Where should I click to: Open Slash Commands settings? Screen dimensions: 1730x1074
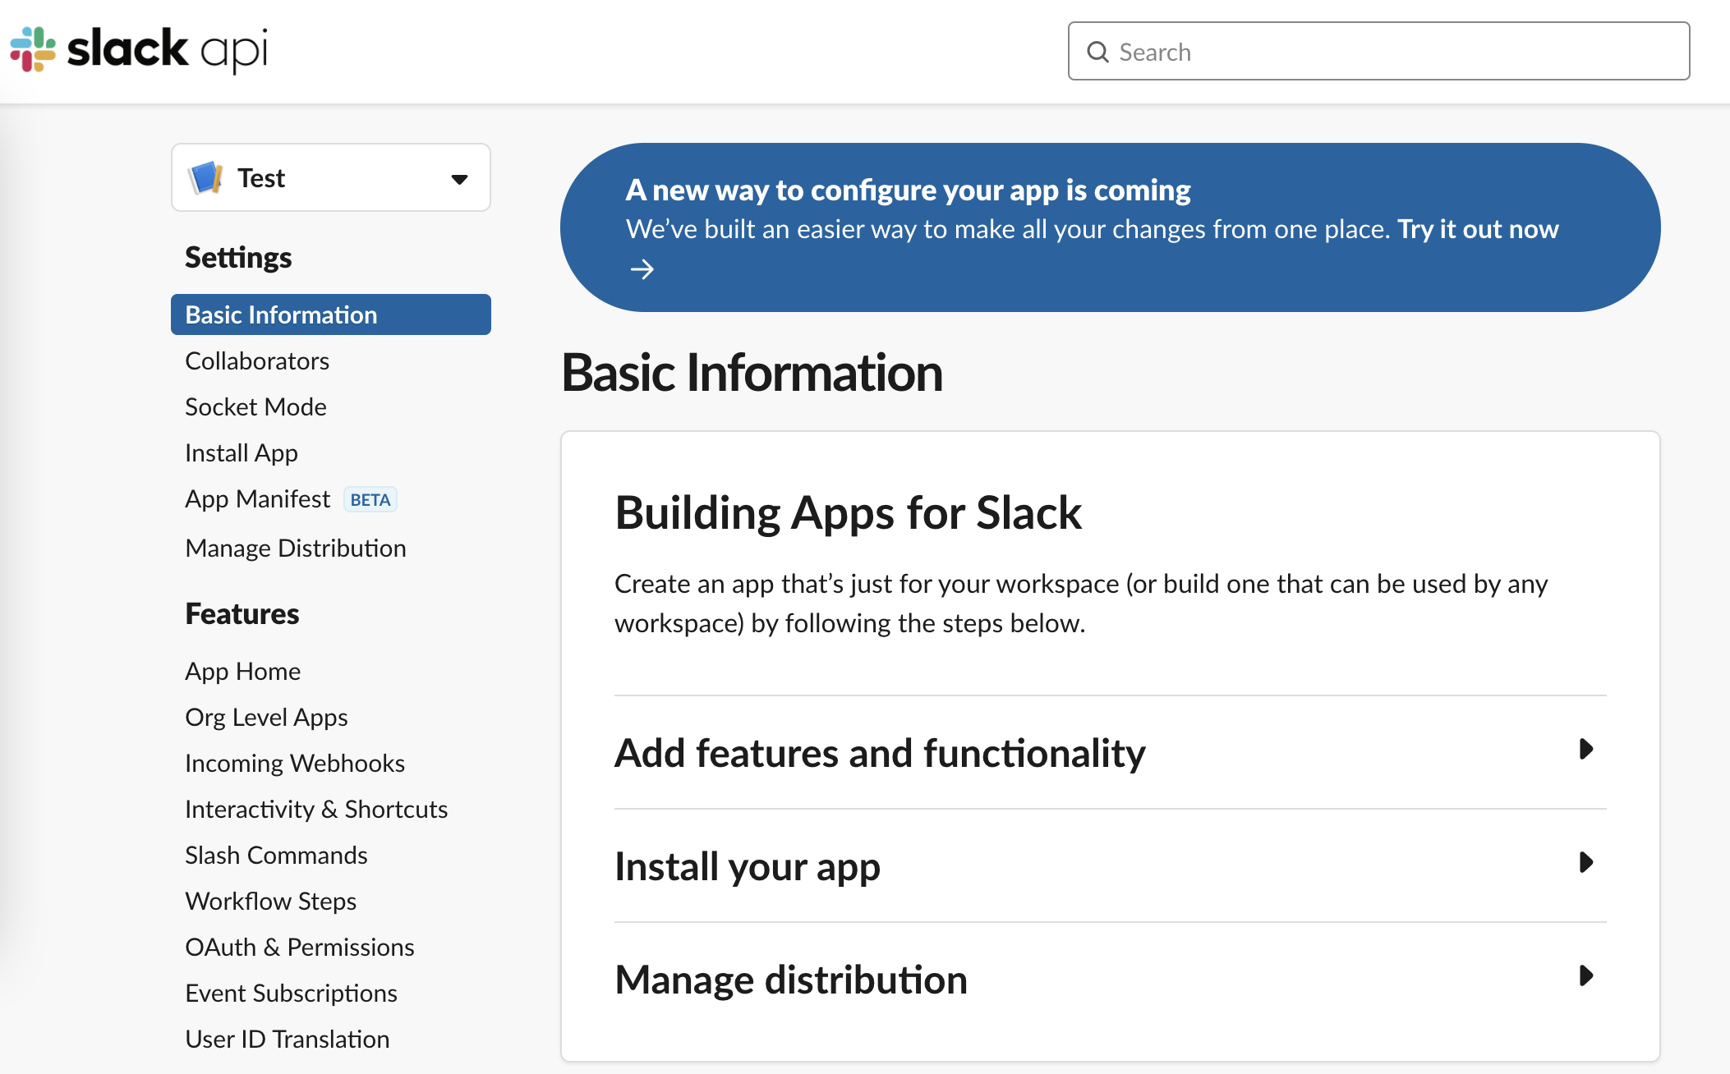click(x=276, y=855)
